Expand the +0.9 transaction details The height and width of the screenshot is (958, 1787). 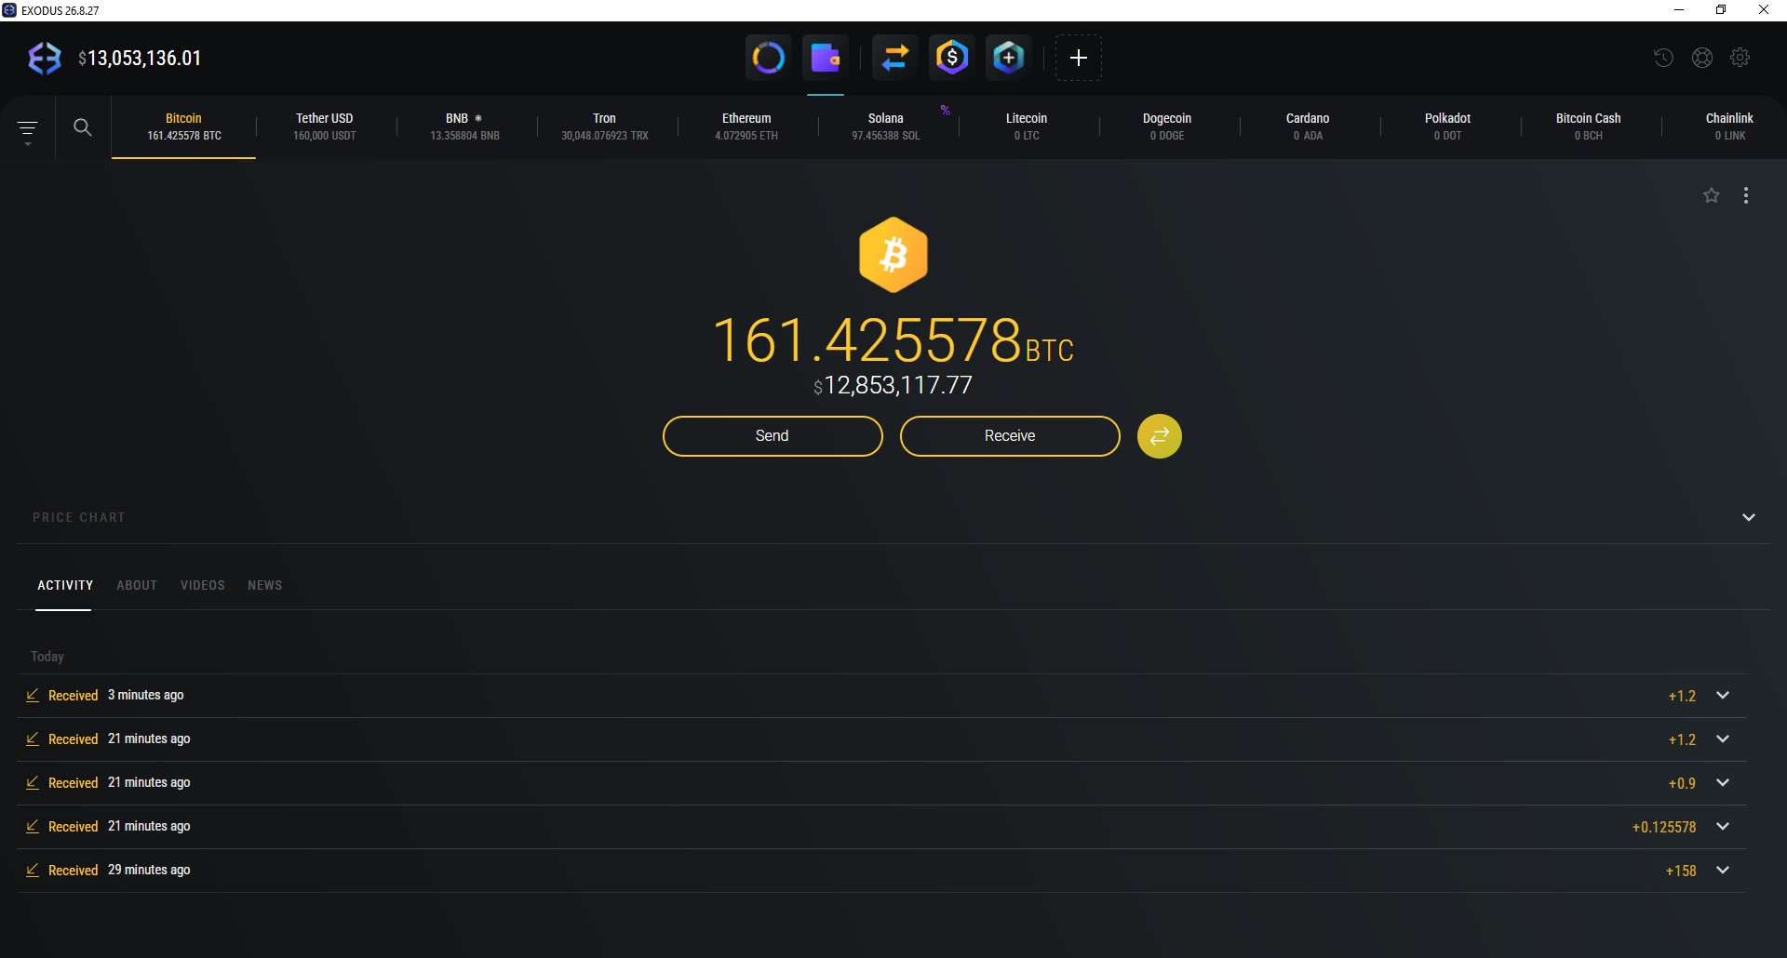click(x=1723, y=783)
